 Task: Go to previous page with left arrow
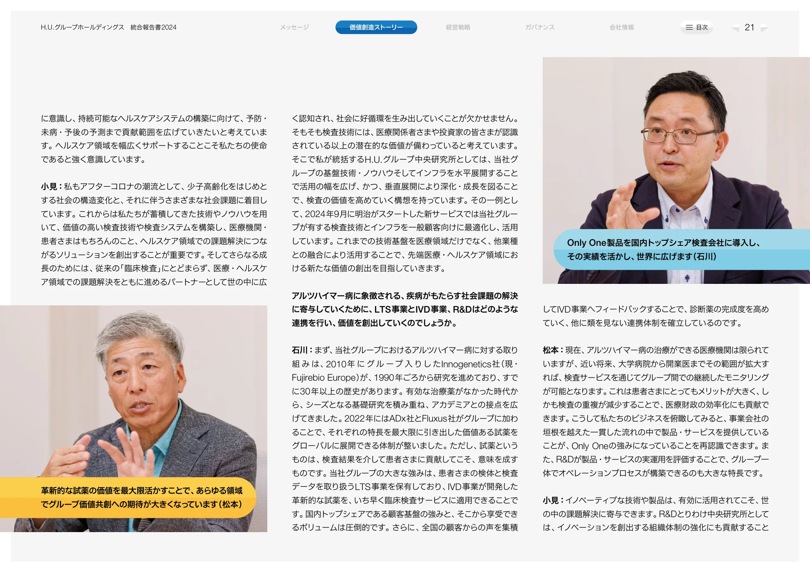pos(735,28)
